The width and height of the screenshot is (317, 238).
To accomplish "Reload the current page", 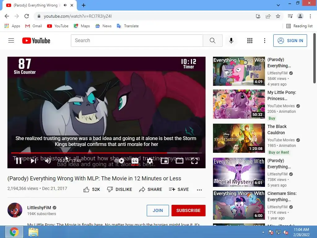I will point(27,16).
